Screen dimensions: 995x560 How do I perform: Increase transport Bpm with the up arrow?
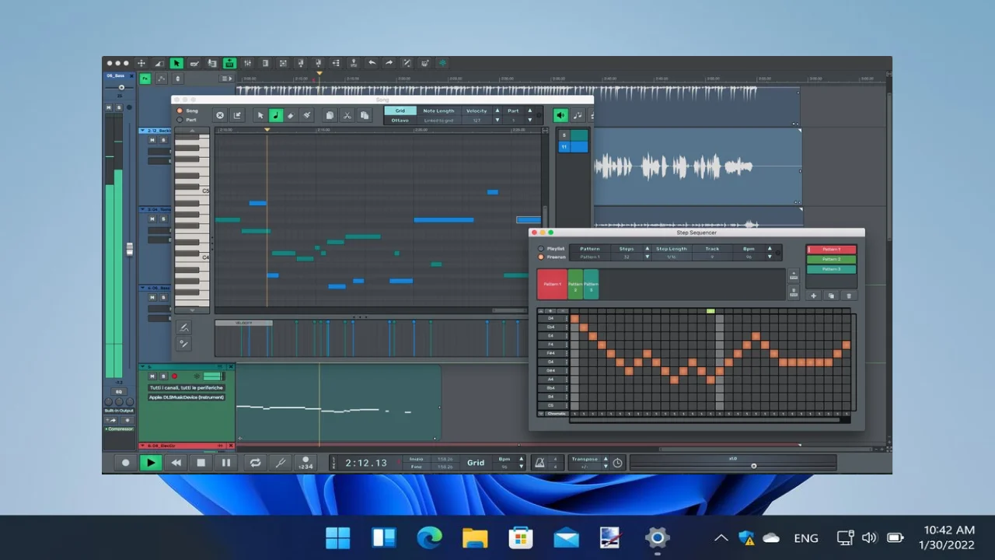click(x=522, y=459)
